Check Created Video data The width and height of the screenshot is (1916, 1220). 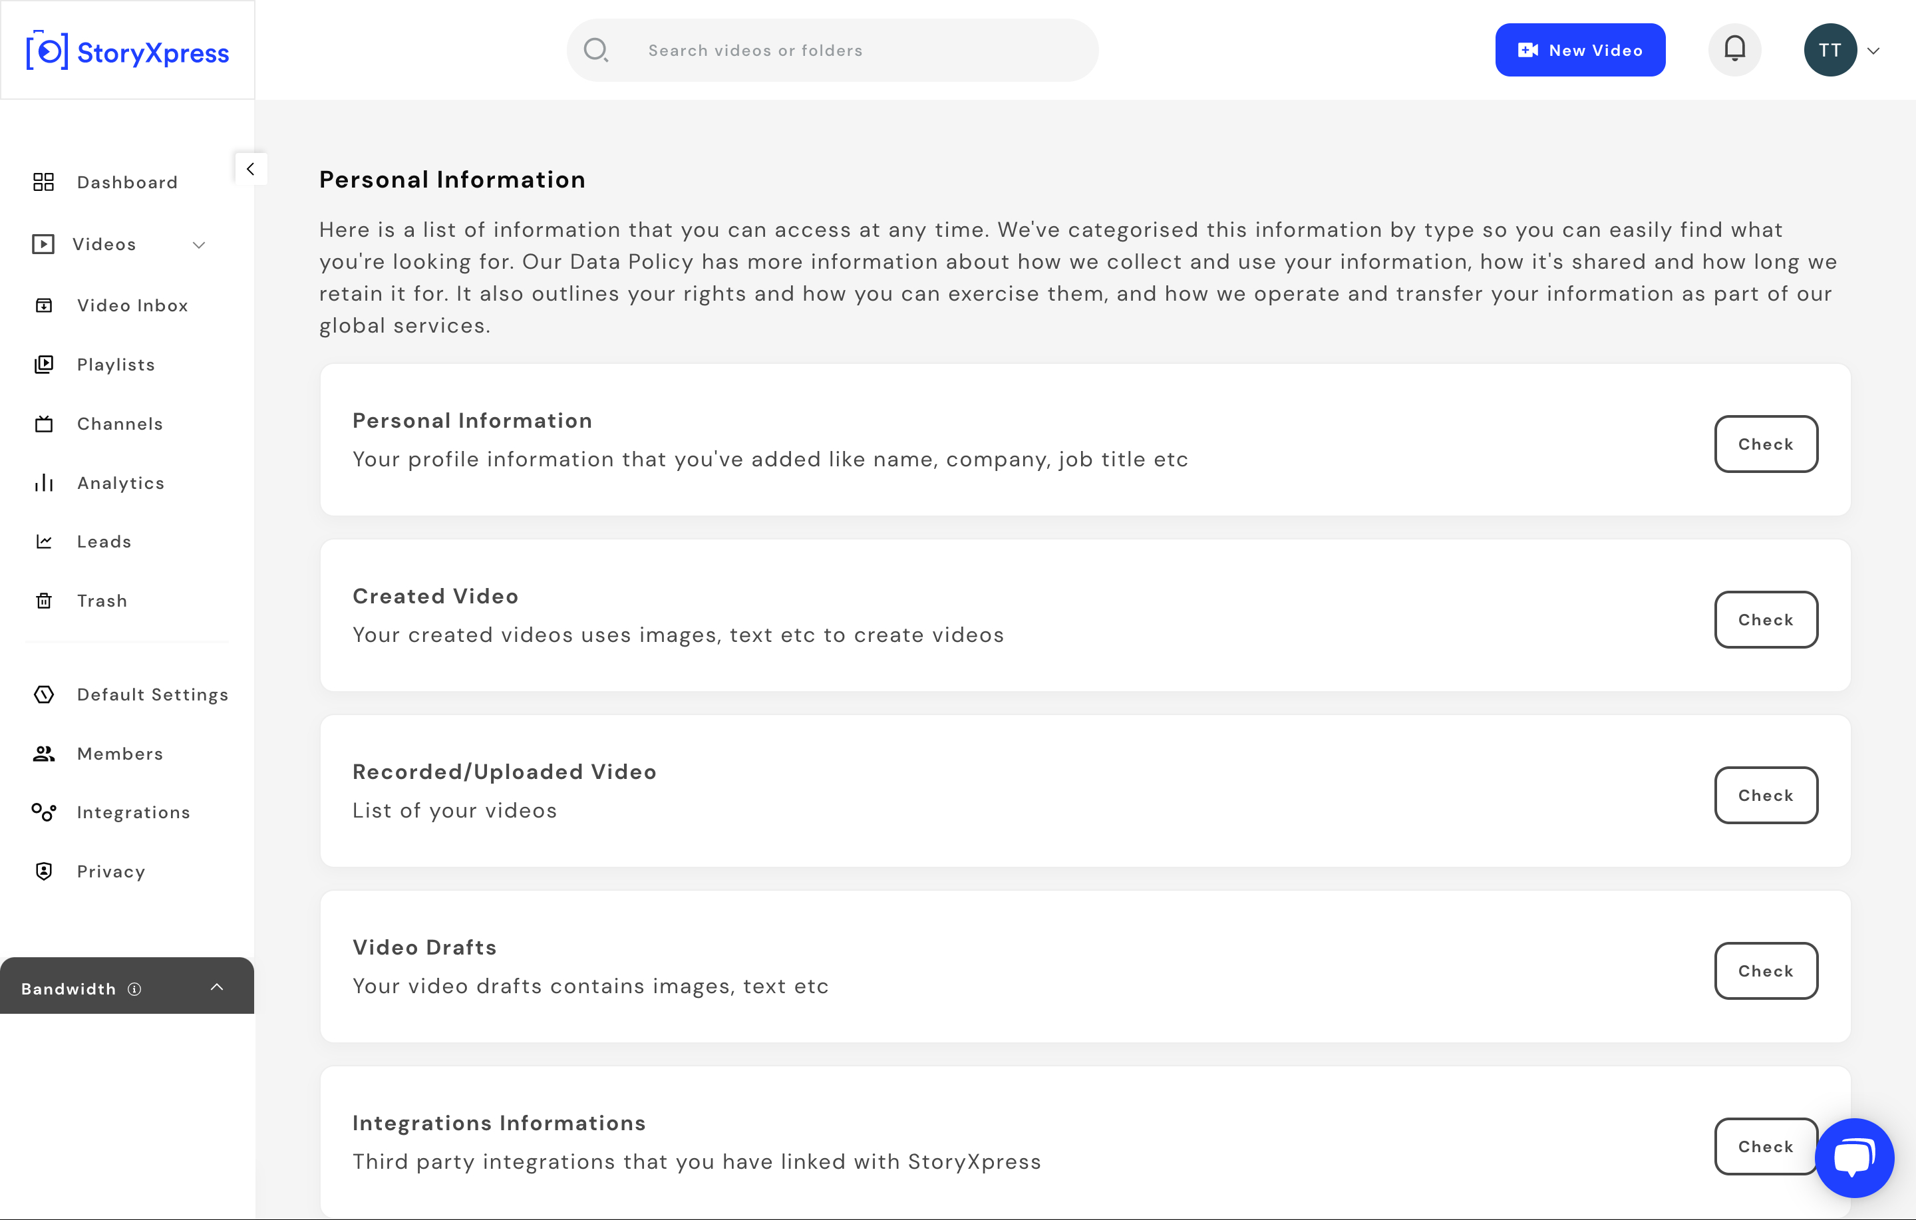pyautogui.click(x=1766, y=619)
